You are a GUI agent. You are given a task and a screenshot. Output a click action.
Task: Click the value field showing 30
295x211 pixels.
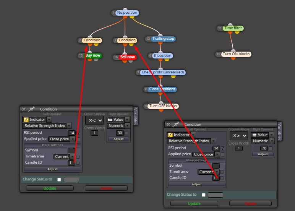click(120, 133)
